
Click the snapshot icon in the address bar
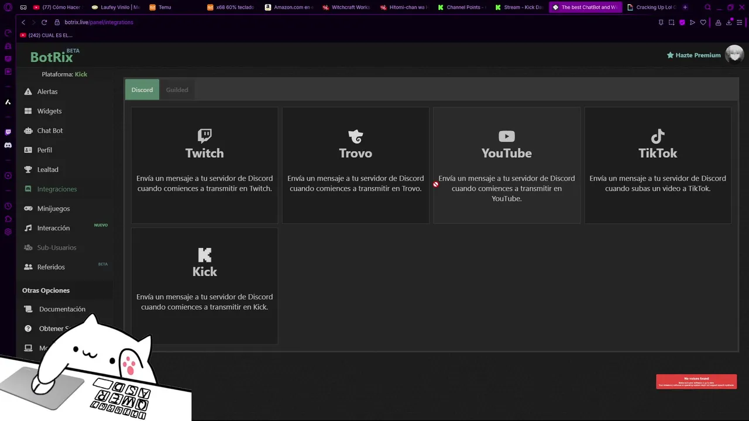tap(671, 23)
